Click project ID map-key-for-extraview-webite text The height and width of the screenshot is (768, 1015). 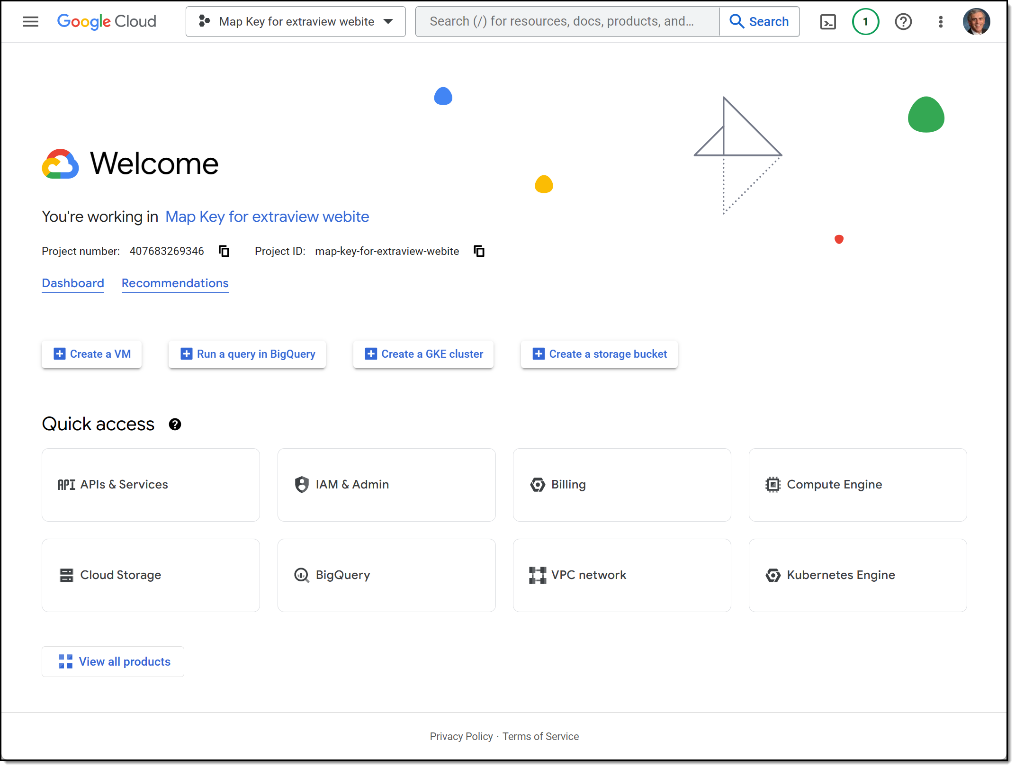tap(387, 251)
